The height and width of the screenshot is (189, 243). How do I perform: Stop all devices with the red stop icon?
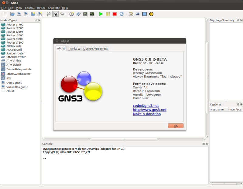(x=115, y=14)
